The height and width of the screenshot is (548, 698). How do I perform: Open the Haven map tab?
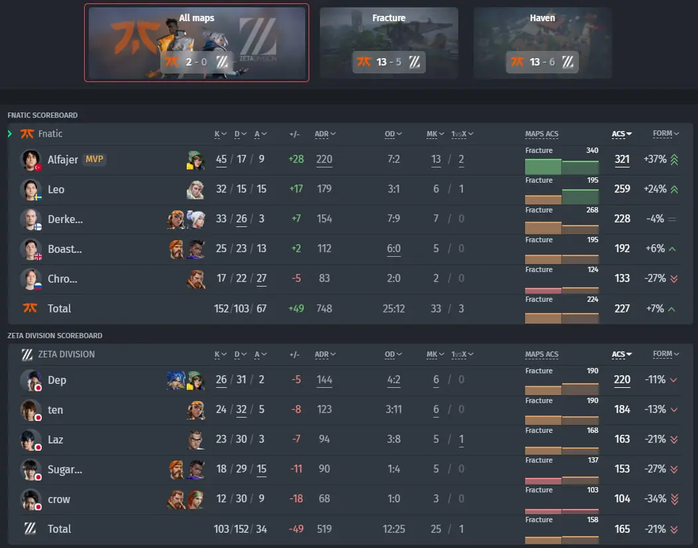pyautogui.click(x=542, y=43)
